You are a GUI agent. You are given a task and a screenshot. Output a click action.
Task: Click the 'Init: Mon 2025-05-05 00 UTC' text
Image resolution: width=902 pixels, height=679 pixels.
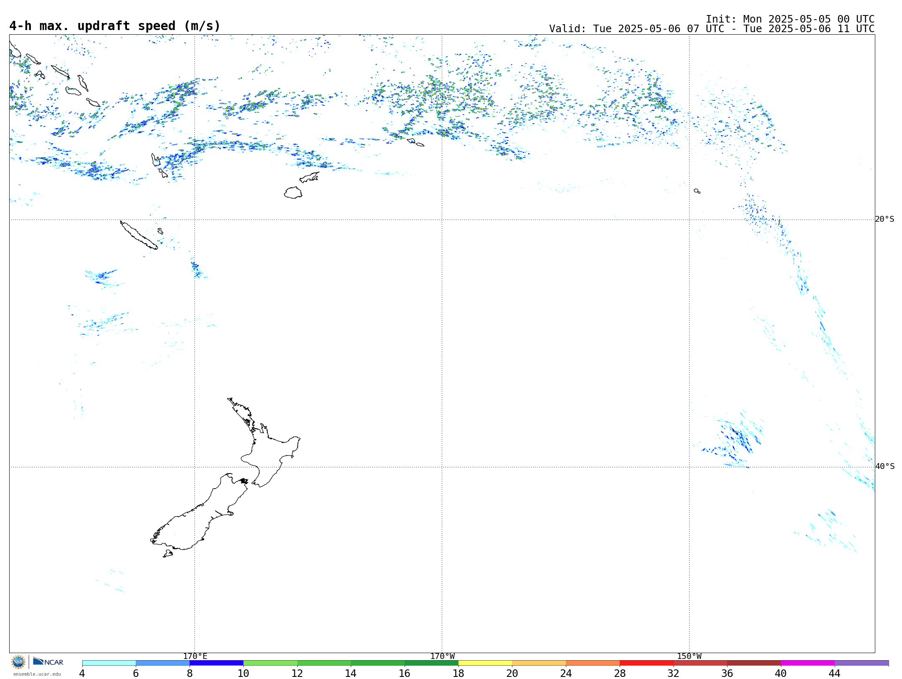click(790, 19)
